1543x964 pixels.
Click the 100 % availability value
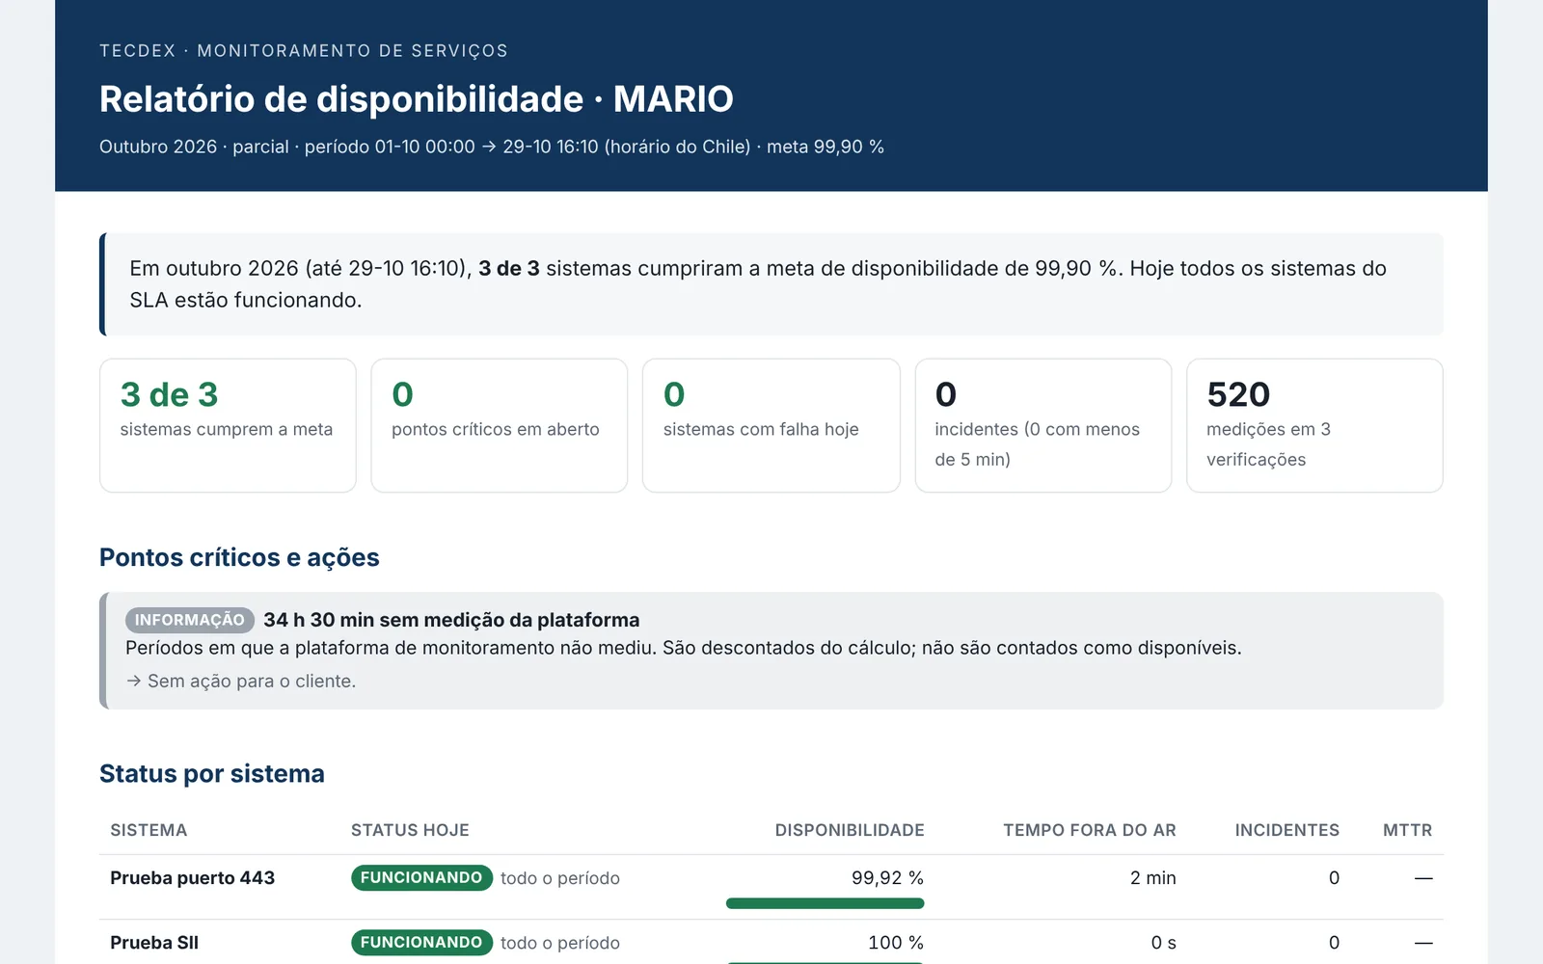[896, 943]
